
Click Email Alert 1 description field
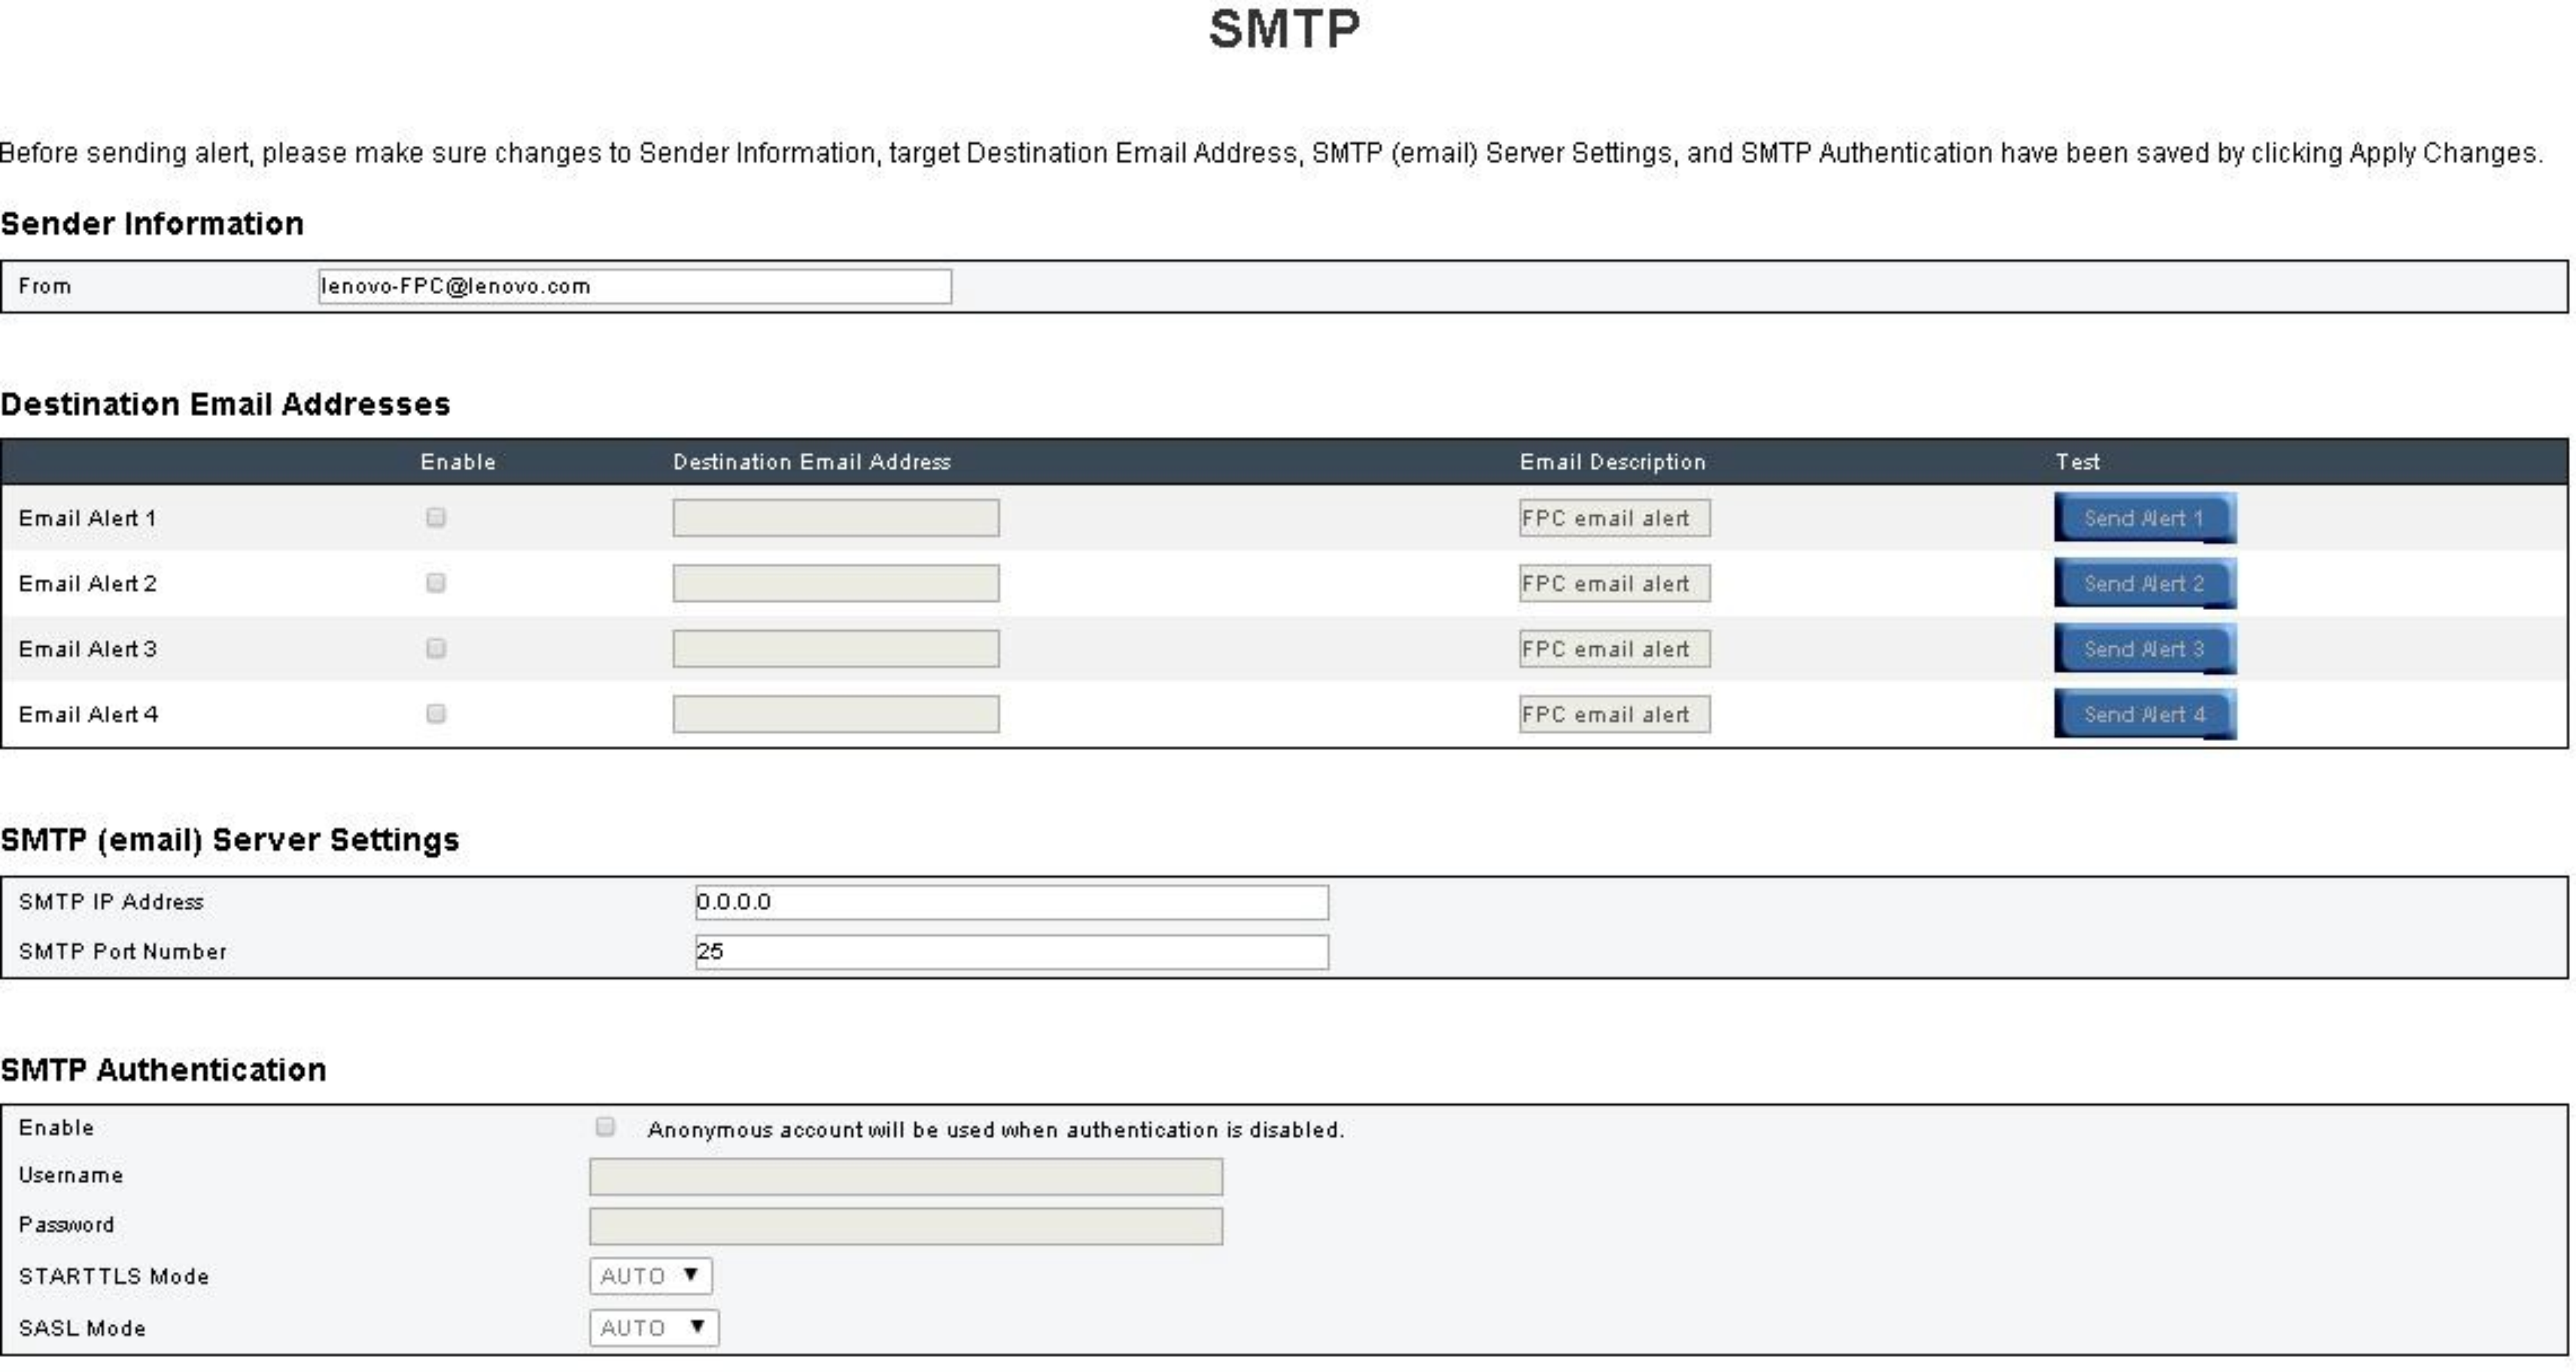point(1615,518)
